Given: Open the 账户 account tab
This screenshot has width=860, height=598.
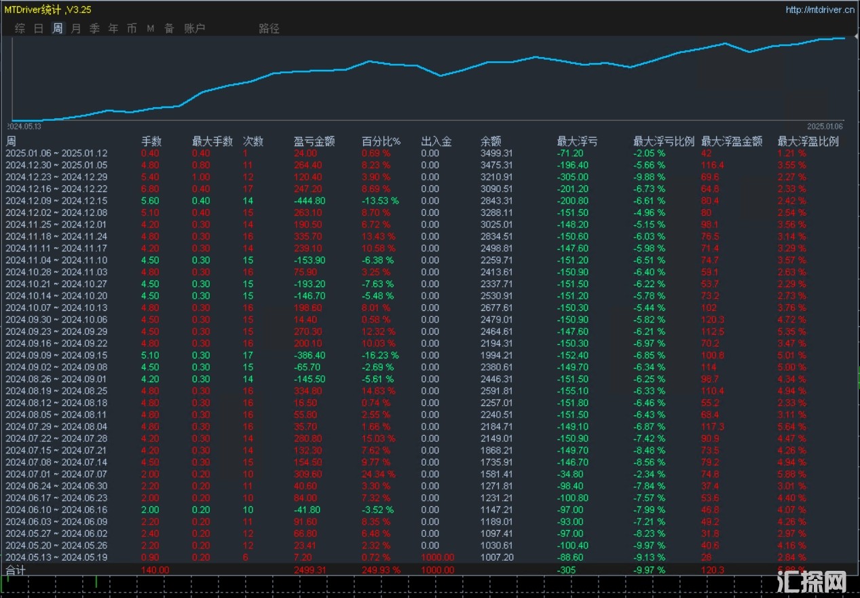Looking at the screenshot, I should pos(195,29).
